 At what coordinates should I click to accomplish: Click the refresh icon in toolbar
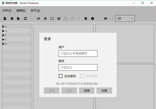pos(25,19)
